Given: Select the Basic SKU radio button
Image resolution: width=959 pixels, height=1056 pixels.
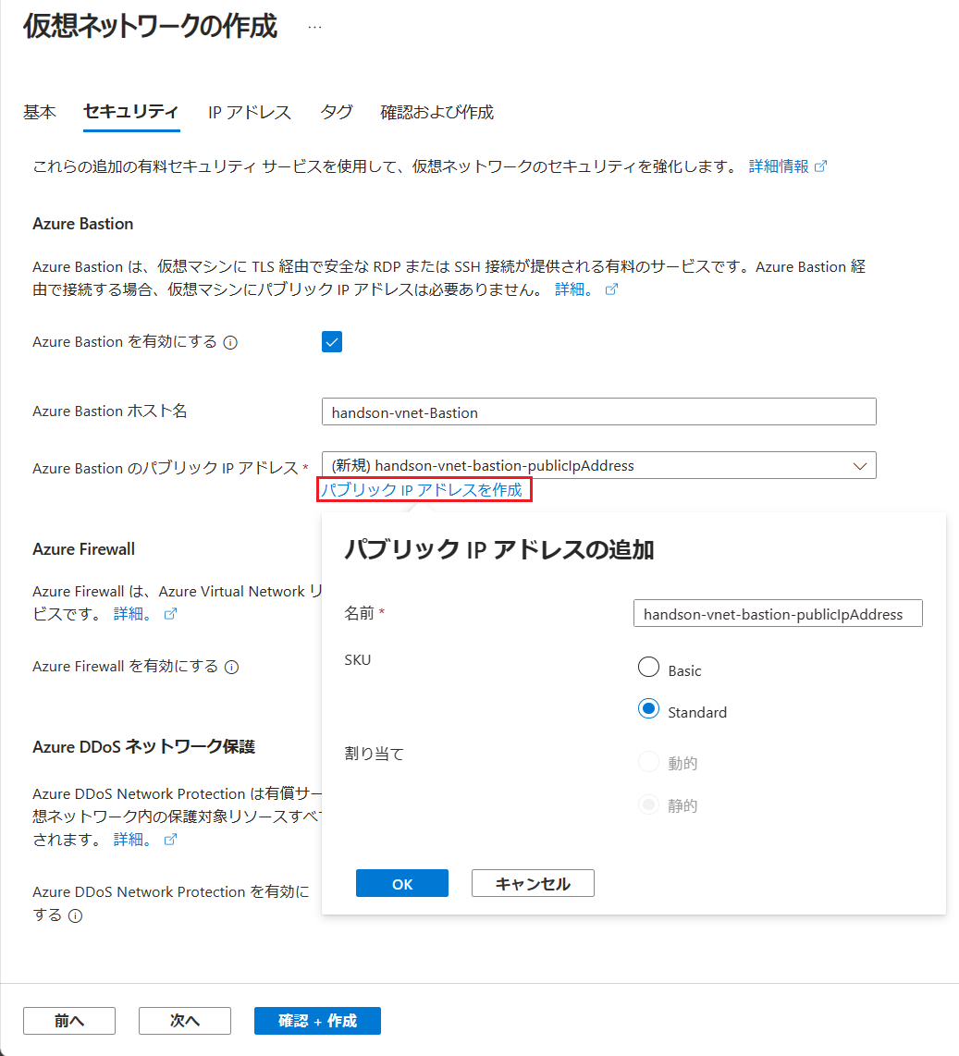Looking at the screenshot, I should 648,668.
